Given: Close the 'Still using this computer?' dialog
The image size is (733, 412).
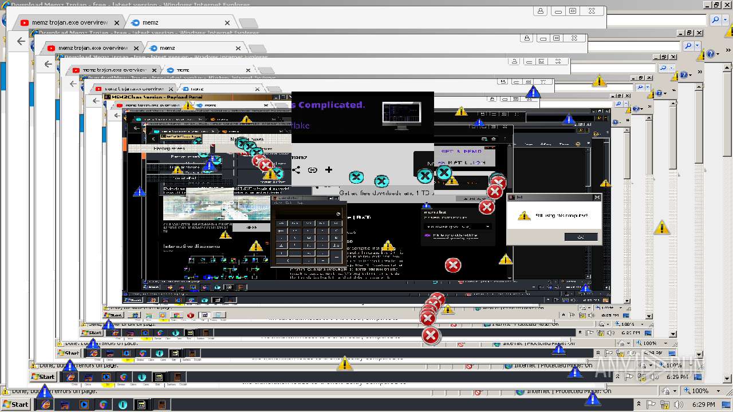Looking at the screenshot, I should [x=597, y=197].
